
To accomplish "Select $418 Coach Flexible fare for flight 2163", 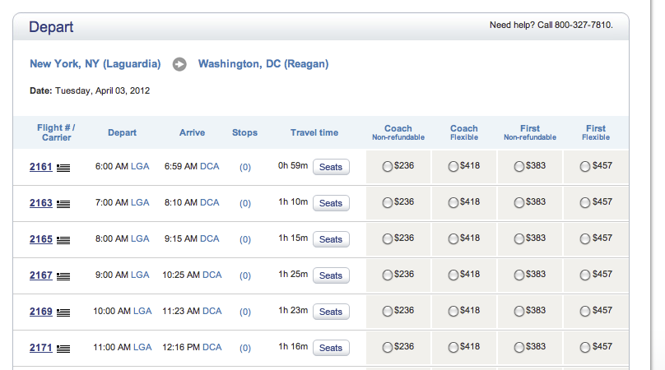I will coord(453,202).
